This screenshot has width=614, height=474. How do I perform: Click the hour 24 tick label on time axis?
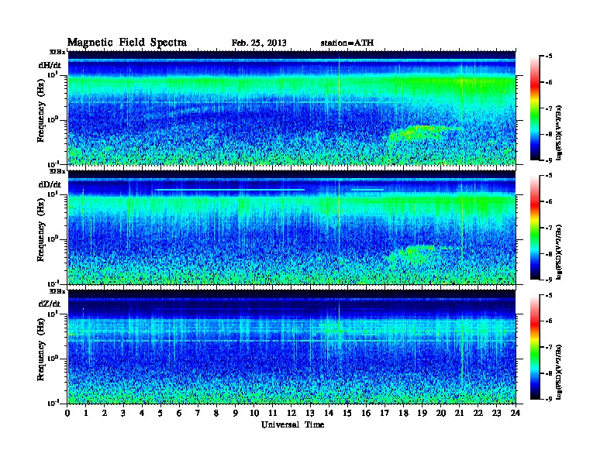coord(516,413)
